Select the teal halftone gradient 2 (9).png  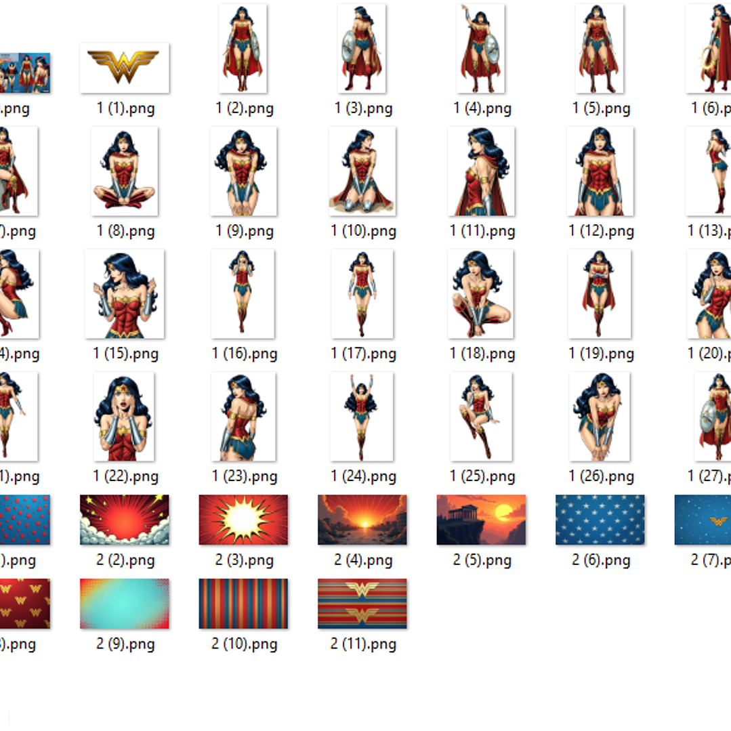[125, 604]
